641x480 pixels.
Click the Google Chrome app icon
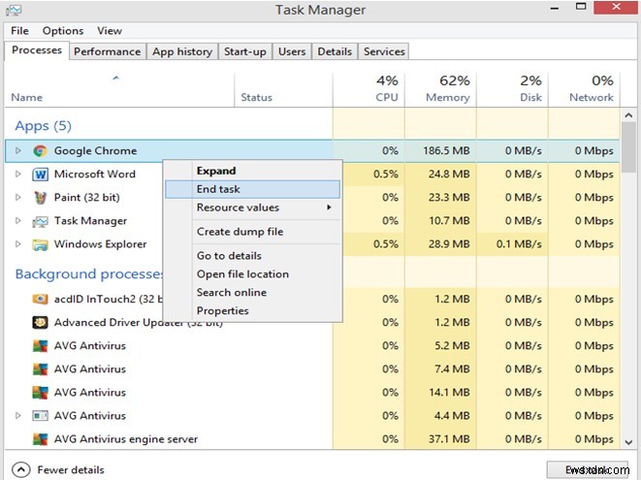(x=40, y=151)
